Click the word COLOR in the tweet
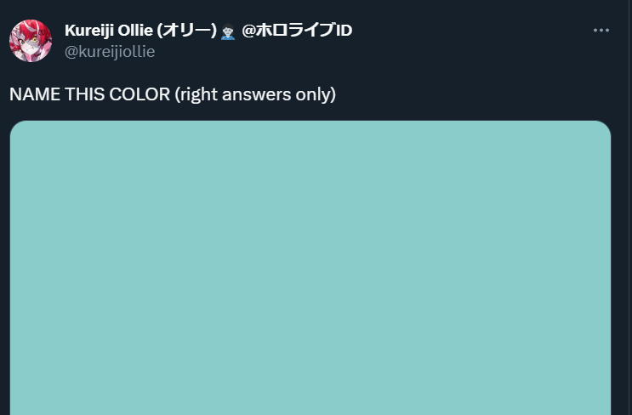 pos(139,94)
